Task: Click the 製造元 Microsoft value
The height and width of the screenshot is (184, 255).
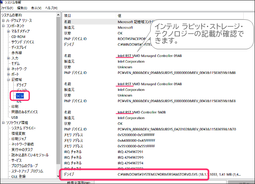Action: [125, 28]
